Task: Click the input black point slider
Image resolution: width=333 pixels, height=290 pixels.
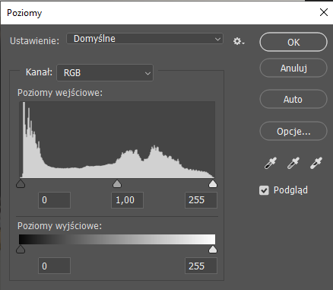Action: pos(21,184)
